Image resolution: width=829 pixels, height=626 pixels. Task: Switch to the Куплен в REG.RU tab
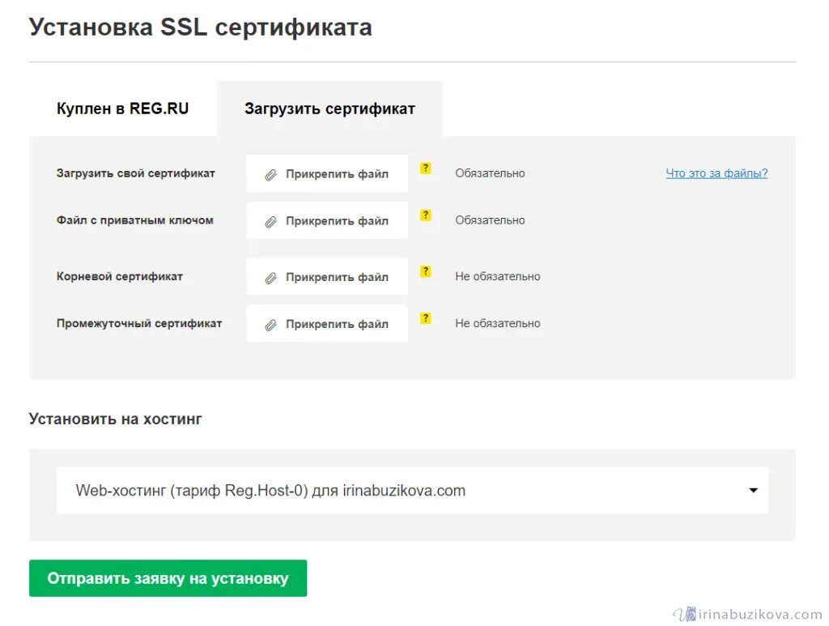122,109
